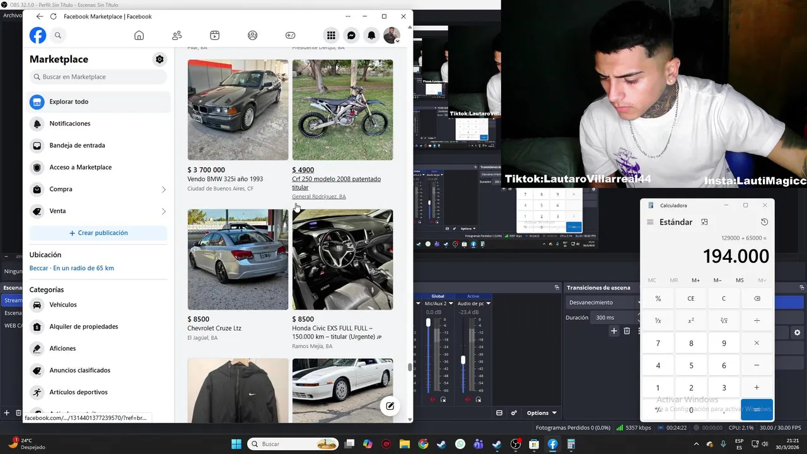Open the BMW 325i listing photo
The width and height of the screenshot is (807, 454).
pos(238,110)
